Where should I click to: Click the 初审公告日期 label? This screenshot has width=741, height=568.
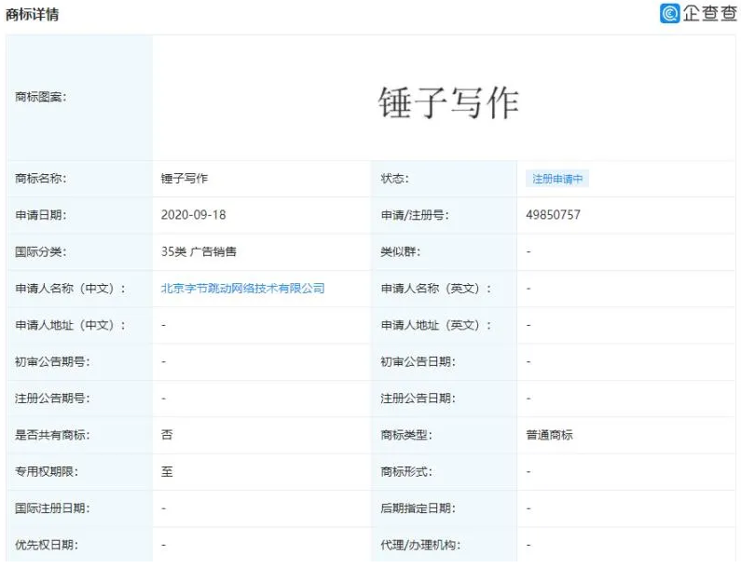tap(419, 361)
